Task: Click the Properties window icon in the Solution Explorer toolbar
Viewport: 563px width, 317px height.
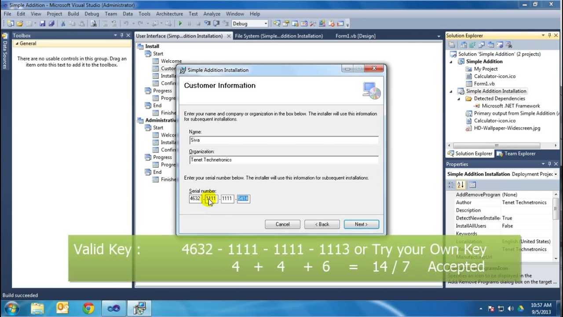Action: point(452,45)
